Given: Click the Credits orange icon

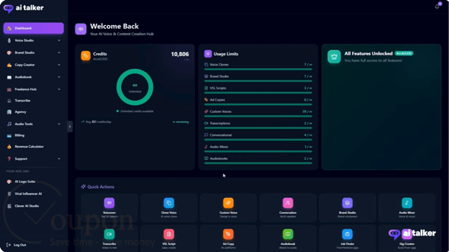Looking at the screenshot, I should pos(86,56).
